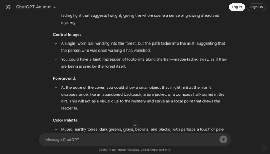Click the ChatGPT can make mistakes disclaimer
Screen dimensions: 270x154
(135, 150)
